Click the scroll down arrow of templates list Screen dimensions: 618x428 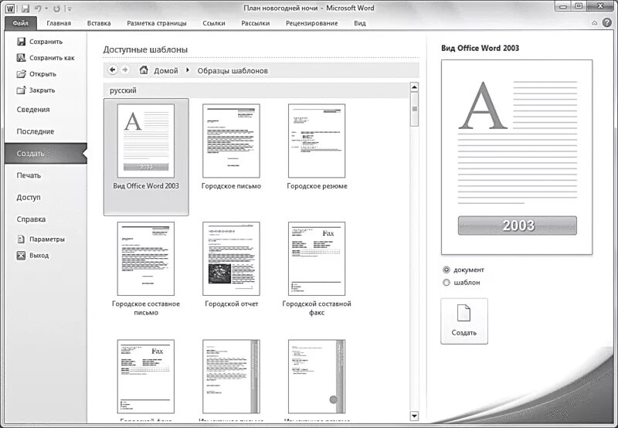click(414, 416)
